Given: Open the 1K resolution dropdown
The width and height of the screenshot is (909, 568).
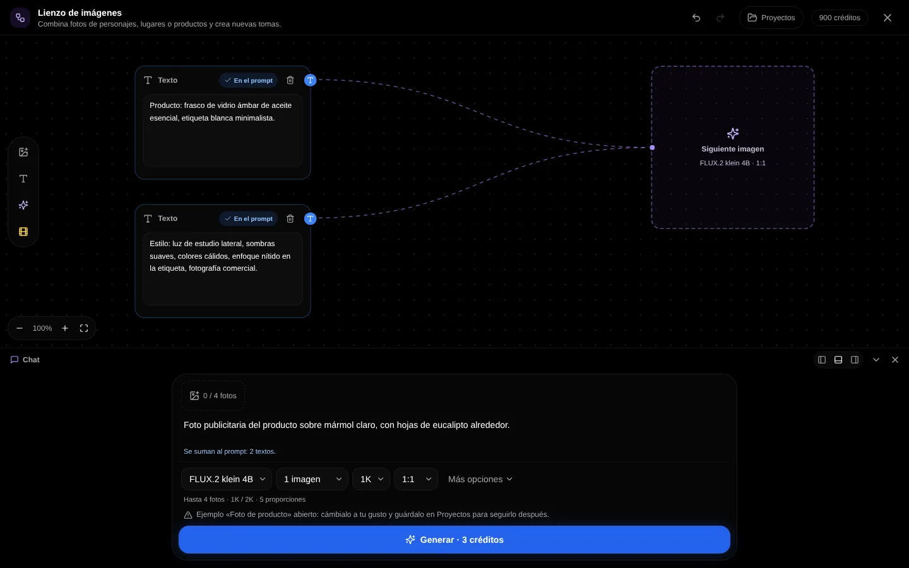Looking at the screenshot, I should click(371, 479).
